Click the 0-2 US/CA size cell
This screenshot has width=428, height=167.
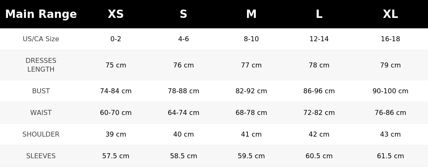(x=116, y=39)
